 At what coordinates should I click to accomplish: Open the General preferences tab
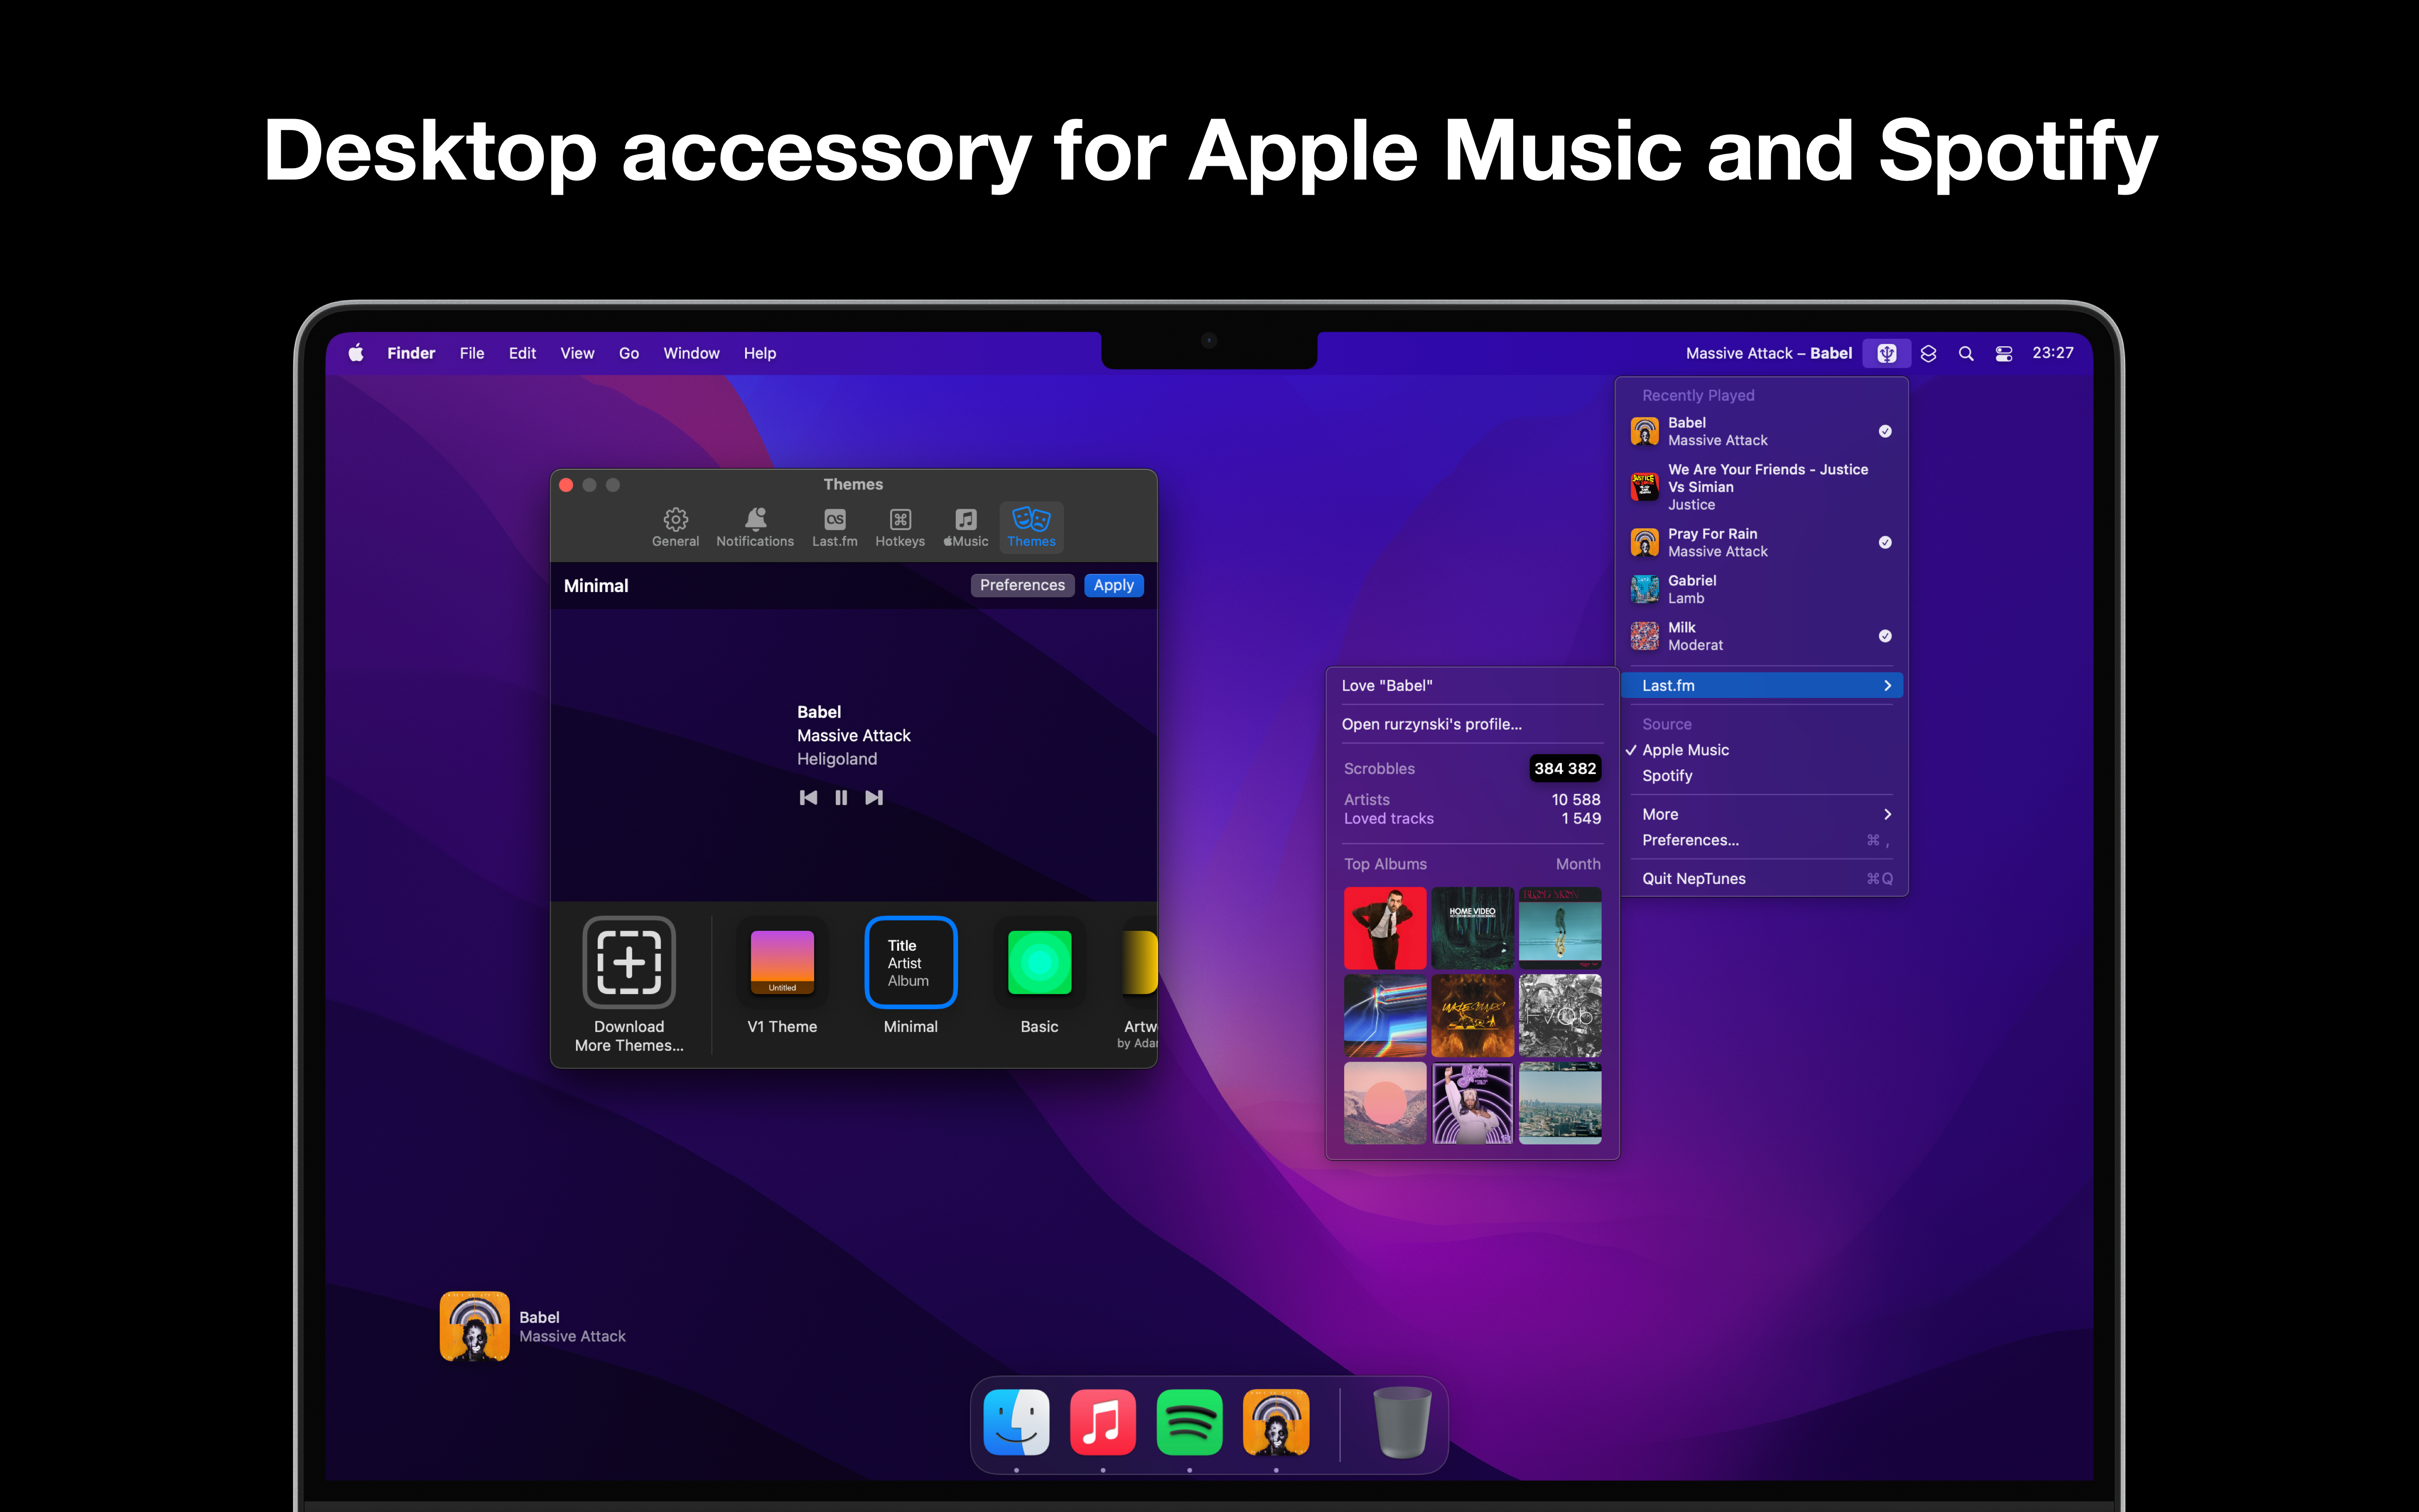point(676,527)
